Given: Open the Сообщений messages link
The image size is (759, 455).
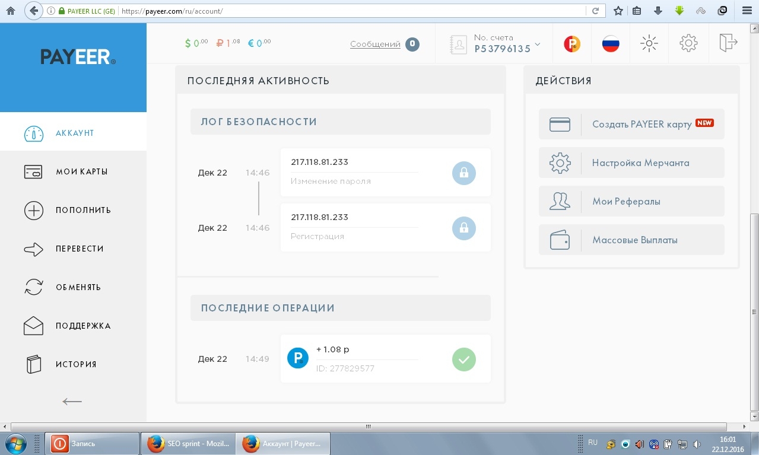Looking at the screenshot, I should pyautogui.click(x=375, y=44).
